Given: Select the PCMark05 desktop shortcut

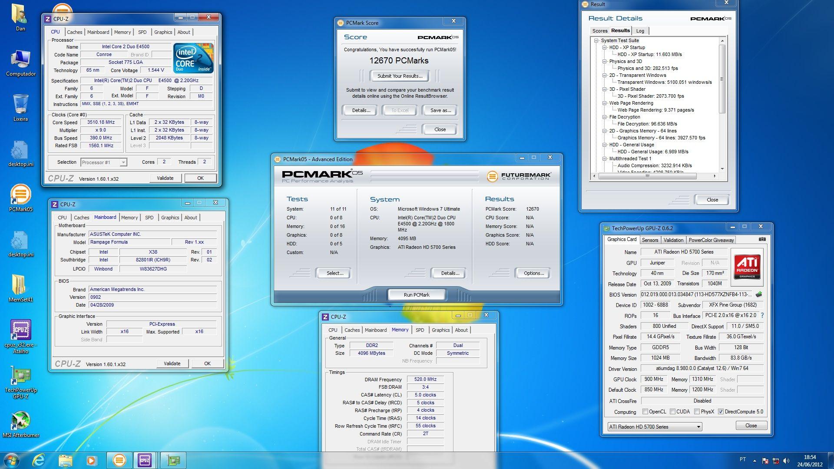Looking at the screenshot, I should pyautogui.click(x=20, y=198).
